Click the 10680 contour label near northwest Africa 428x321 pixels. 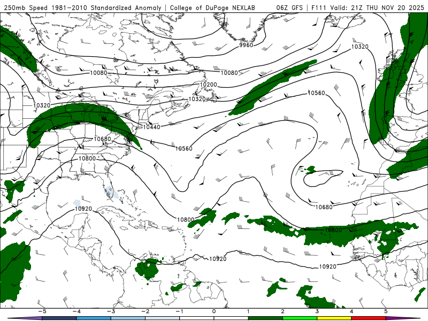point(324,207)
